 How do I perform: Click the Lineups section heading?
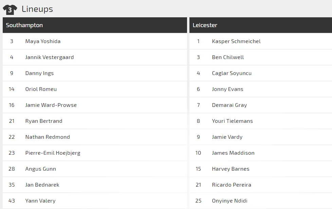[x=37, y=9]
